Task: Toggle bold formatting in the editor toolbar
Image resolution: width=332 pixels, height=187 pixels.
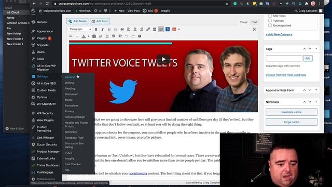Action: (96, 29)
